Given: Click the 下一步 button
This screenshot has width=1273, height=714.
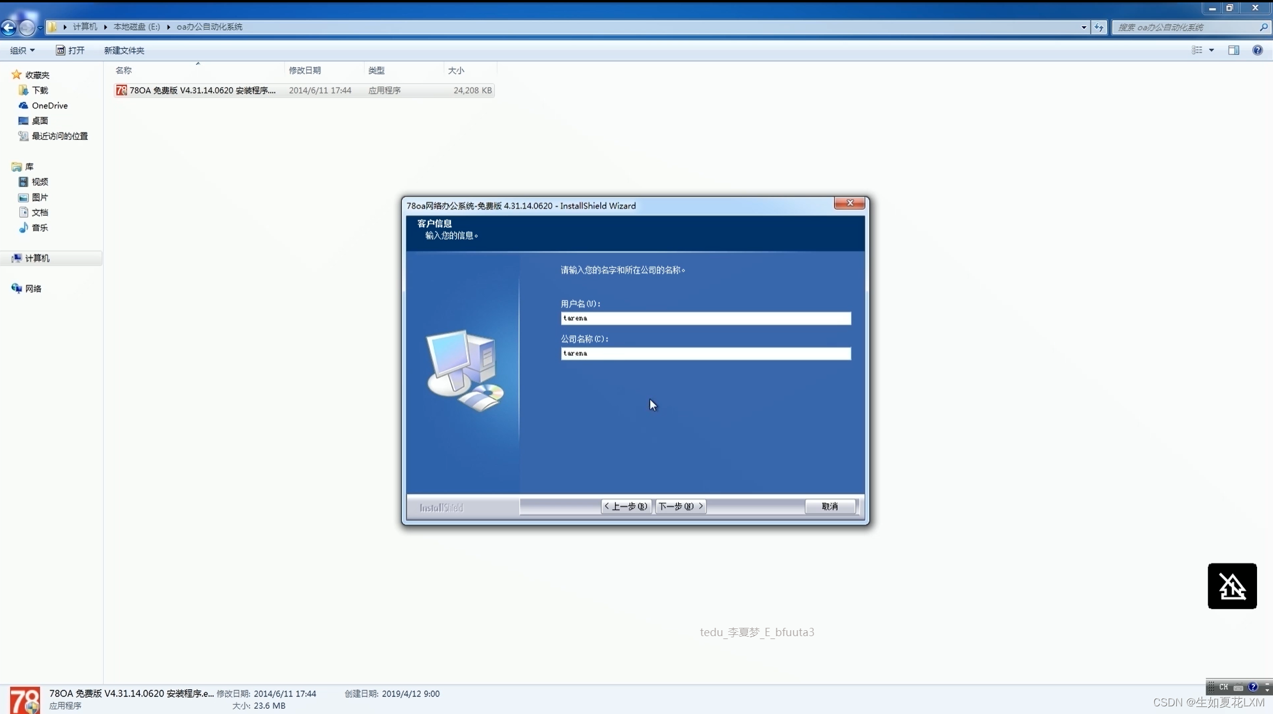Looking at the screenshot, I should tap(680, 506).
